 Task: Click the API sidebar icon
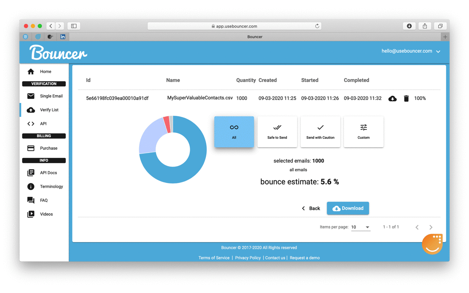(x=31, y=123)
